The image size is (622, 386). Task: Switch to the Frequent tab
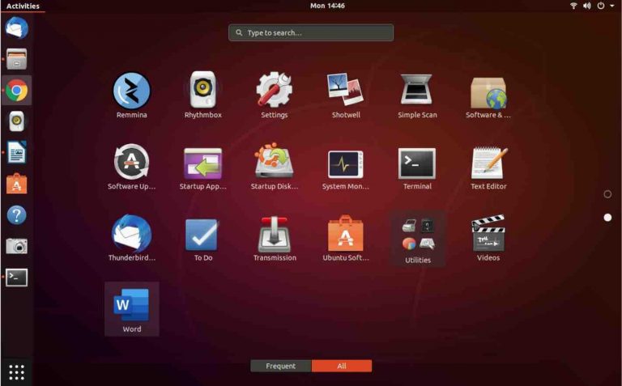(280, 366)
